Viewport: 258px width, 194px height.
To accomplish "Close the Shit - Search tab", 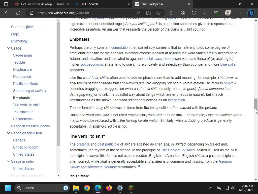I will [129, 4].
